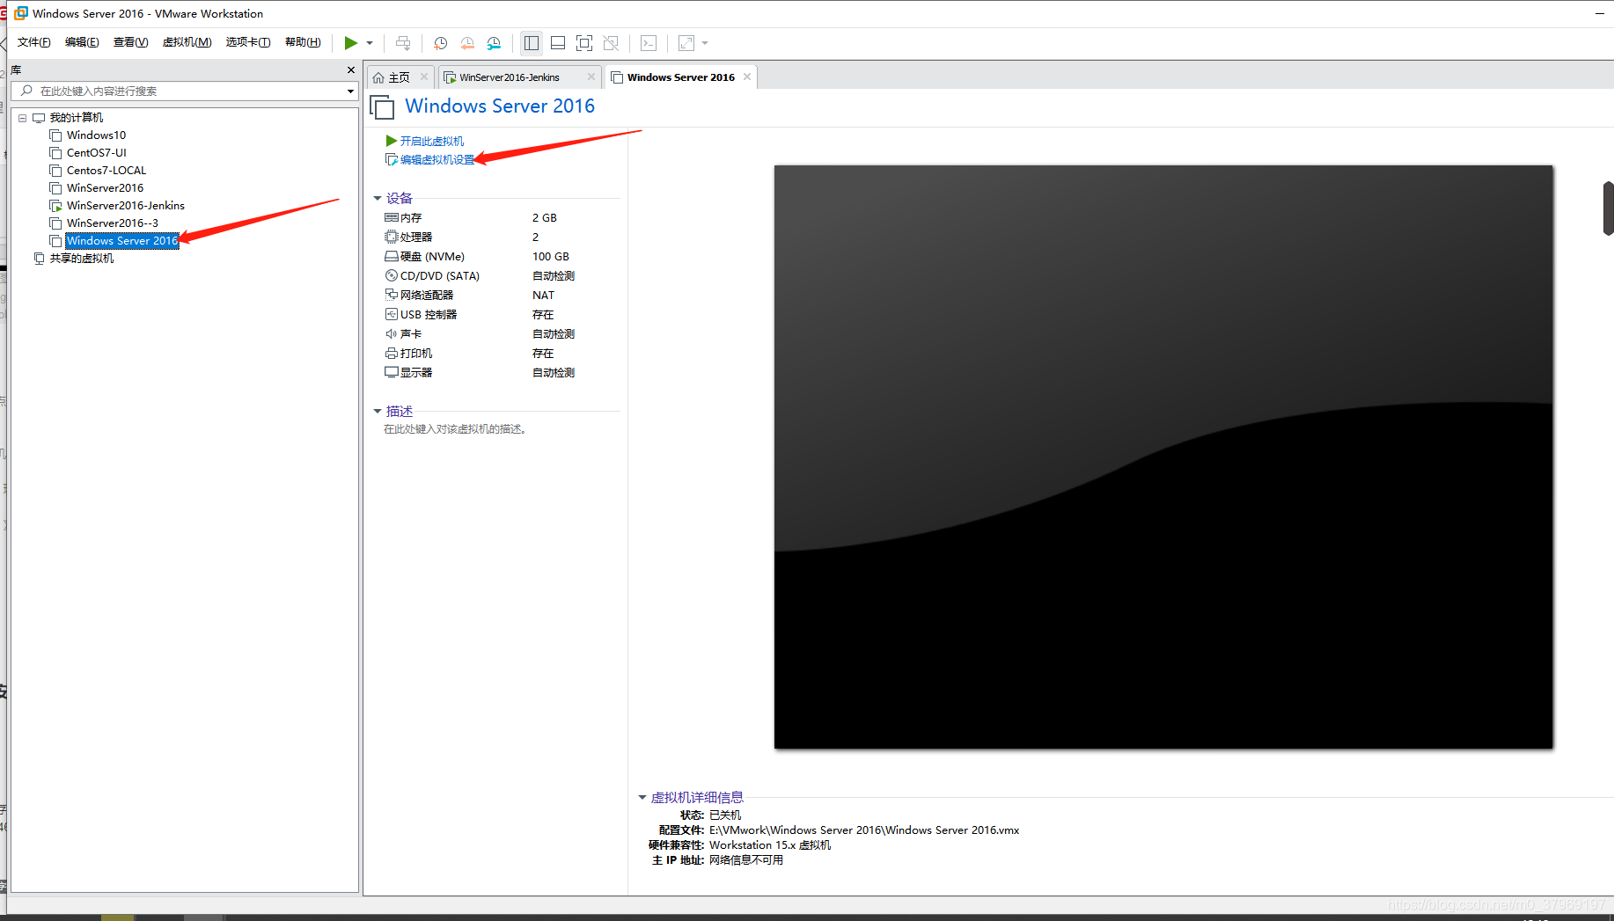Select 共享的虚拟机 in library tree

click(81, 259)
